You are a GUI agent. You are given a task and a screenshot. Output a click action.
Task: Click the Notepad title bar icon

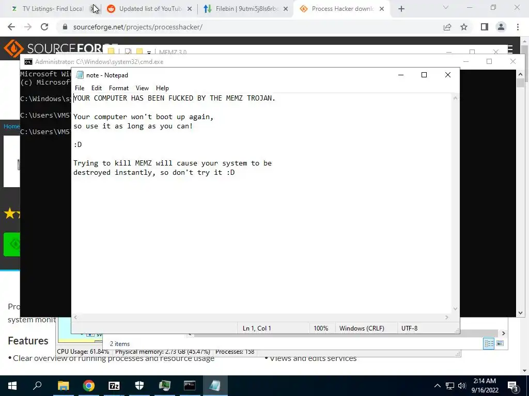pos(80,75)
